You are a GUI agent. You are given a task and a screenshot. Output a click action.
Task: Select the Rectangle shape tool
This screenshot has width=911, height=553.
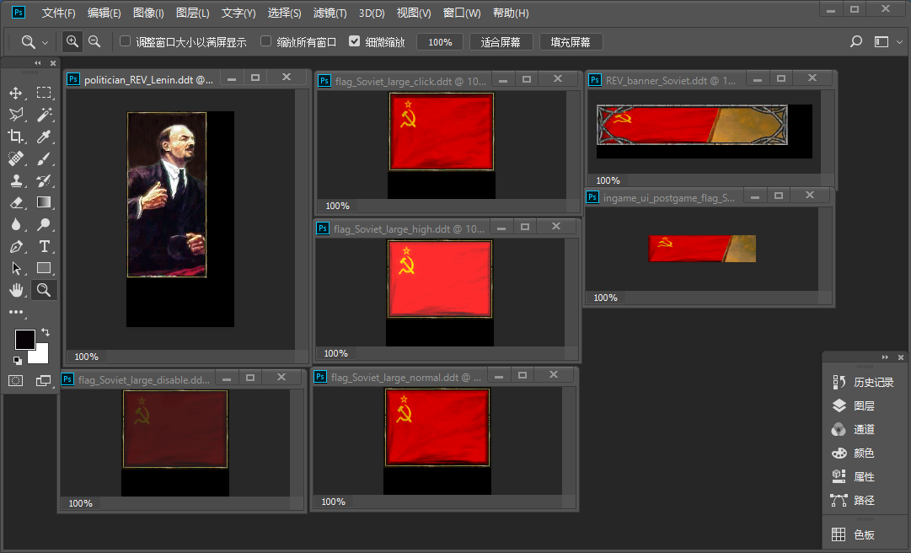(x=44, y=268)
